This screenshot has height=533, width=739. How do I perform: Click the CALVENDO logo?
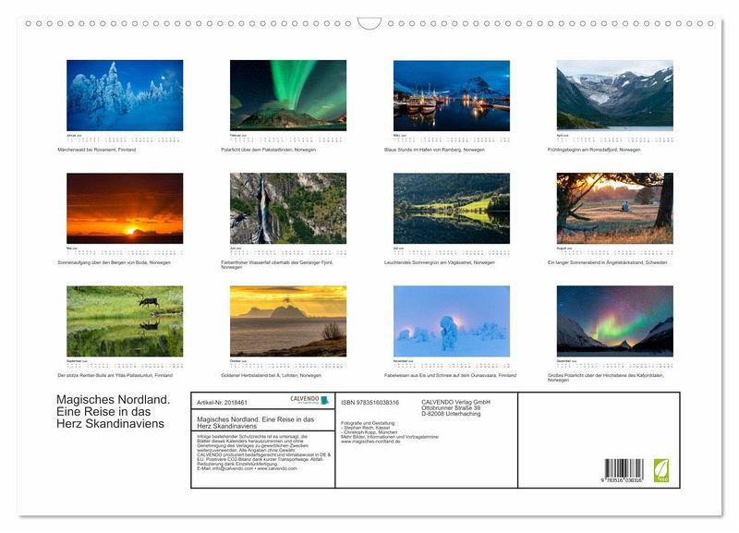tap(309, 401)
